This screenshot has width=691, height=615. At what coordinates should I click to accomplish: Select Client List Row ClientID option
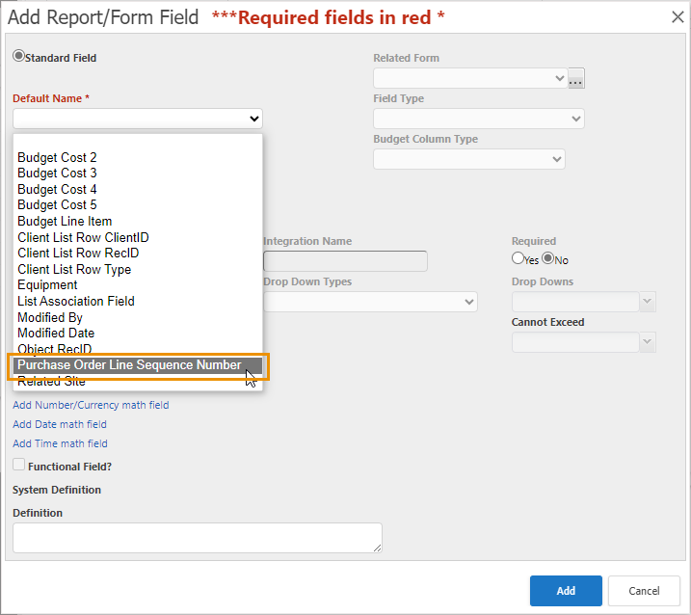[138, 237]
